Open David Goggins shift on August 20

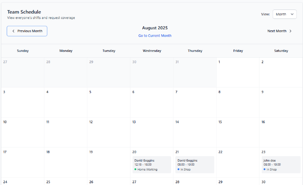pyautogui.click(x=152, y=164)
